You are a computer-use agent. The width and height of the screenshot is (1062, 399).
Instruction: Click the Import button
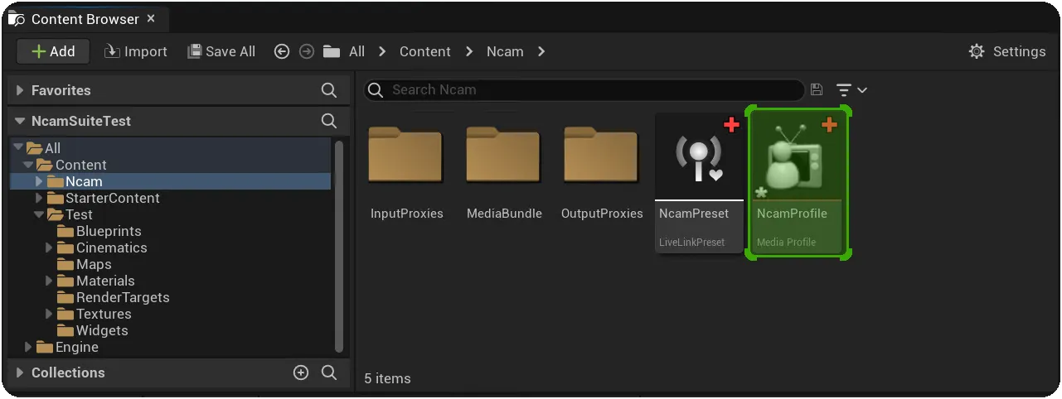[136, 51]
